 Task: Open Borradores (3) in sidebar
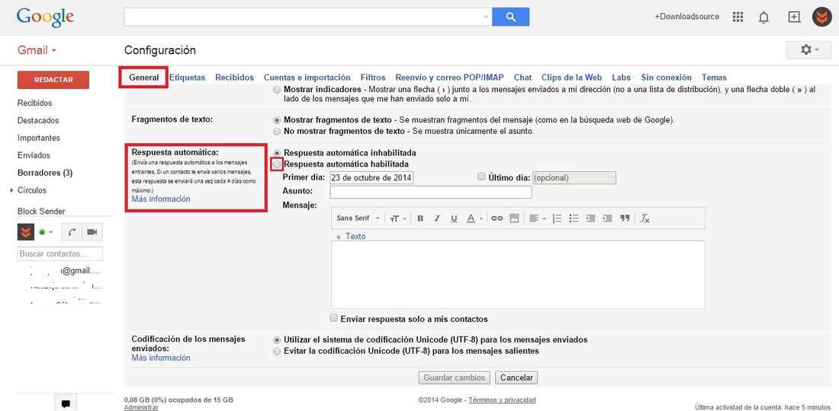point(45,173)
